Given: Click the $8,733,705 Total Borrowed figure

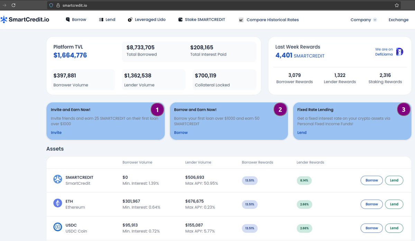Looking at the screenshot, I should click(140, 48).
